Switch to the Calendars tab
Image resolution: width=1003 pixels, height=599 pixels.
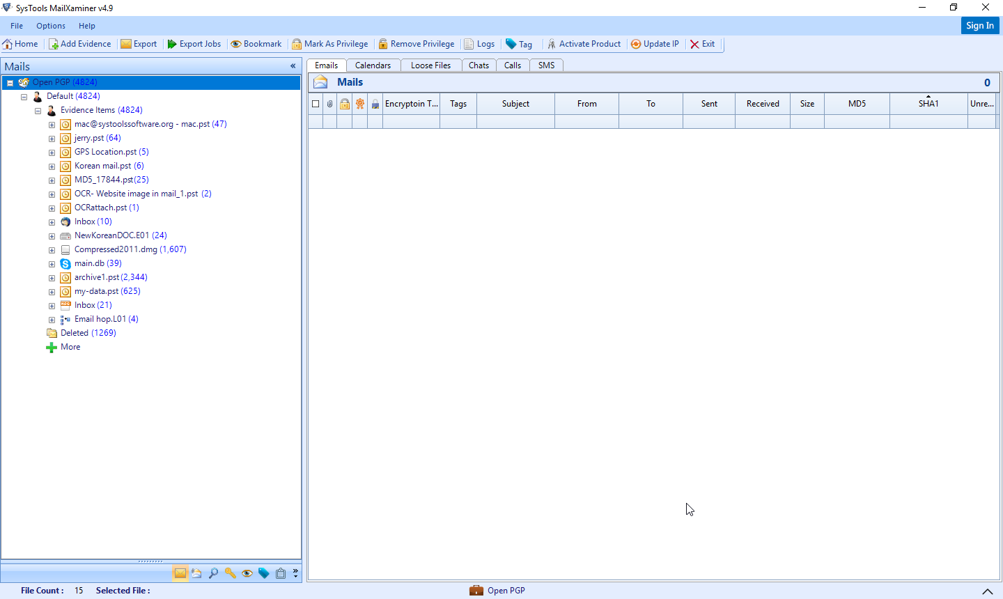click(x=373, y=65)
